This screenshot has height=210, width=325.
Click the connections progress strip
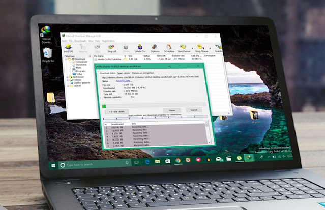[x=155, y=117]
